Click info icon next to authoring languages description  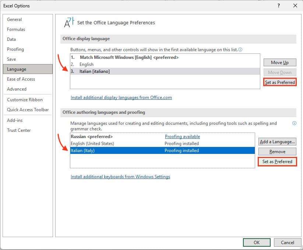click(294, 123)
